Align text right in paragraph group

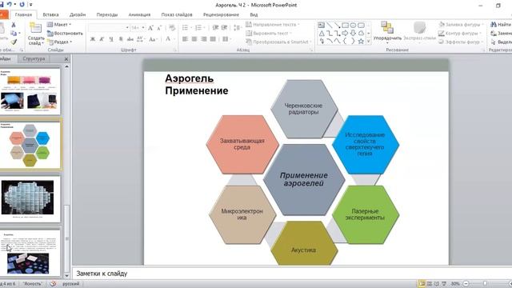point(204,39)
